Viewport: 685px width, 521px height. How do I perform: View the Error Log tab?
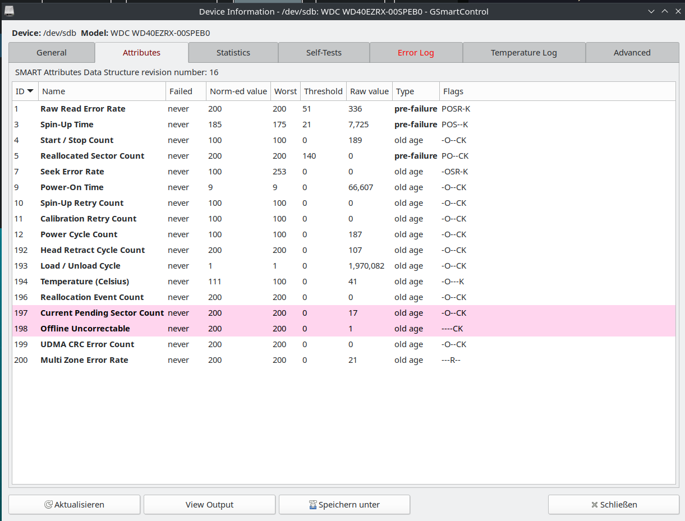point(416,53)
